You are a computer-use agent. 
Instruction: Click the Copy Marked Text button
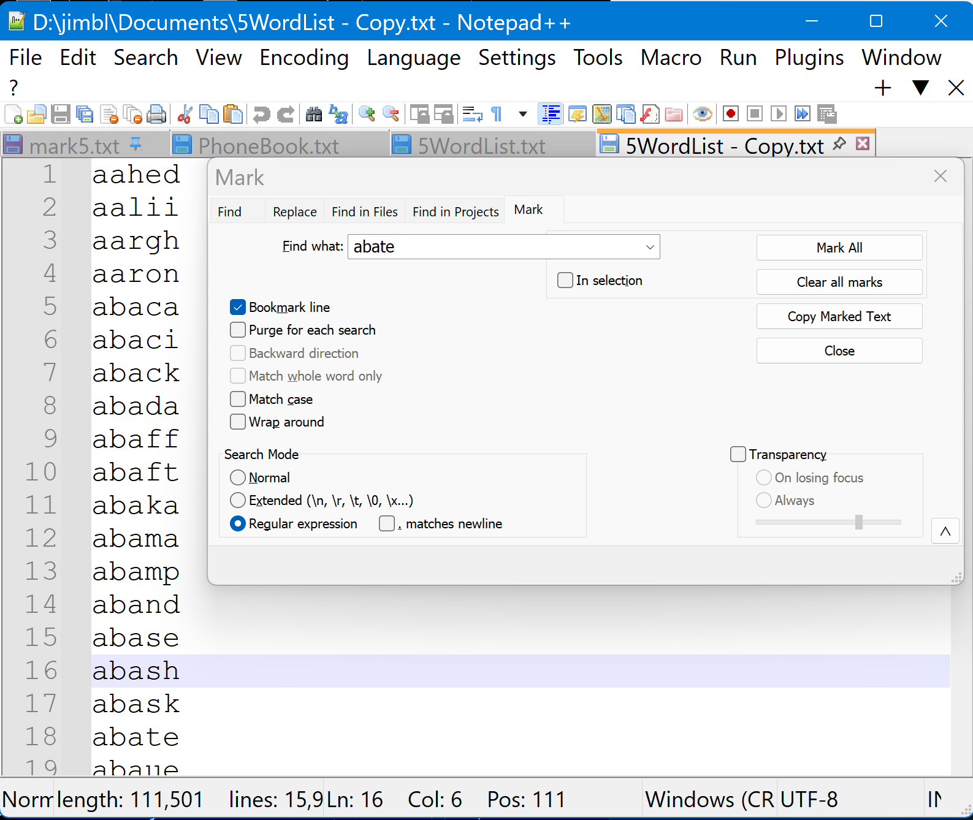pos(839,316)
